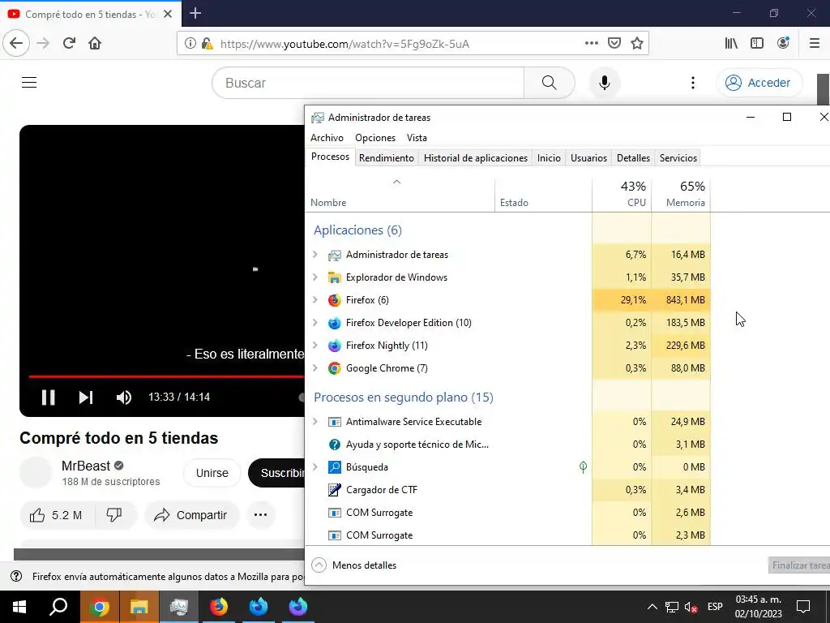Click Unirse channel membership button
This screenshot has height=623, width=830.
click(212, 473)
